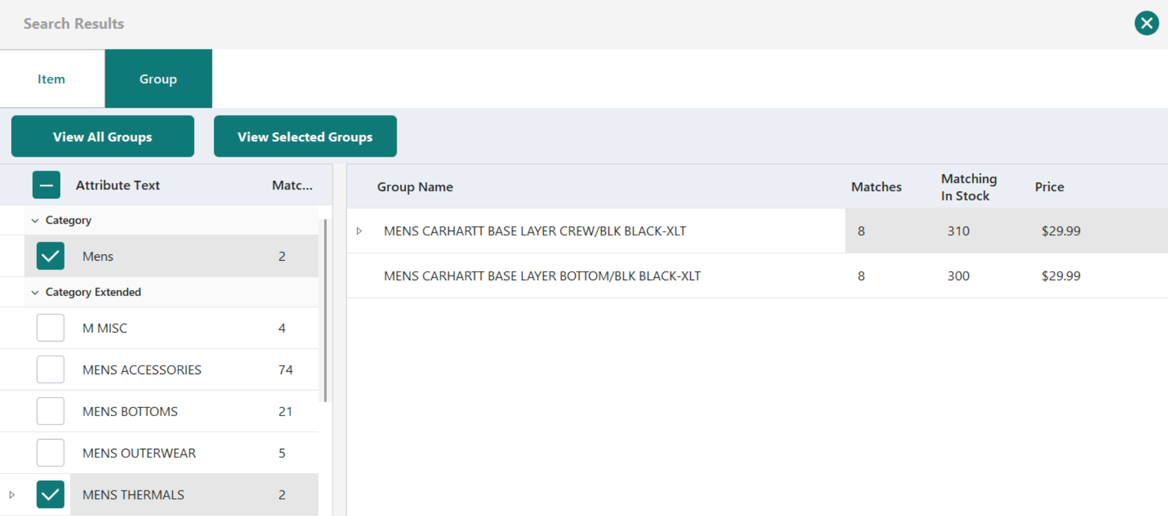Click the MENS THERMALS label
This screenshot has width=1168, height=516.
pyautogui.click(x=133, y=495)
